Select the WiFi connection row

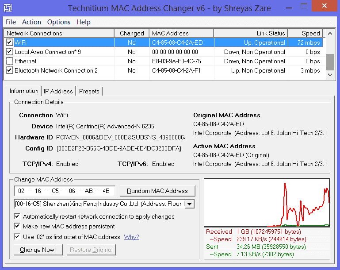(x=164, y=42)
